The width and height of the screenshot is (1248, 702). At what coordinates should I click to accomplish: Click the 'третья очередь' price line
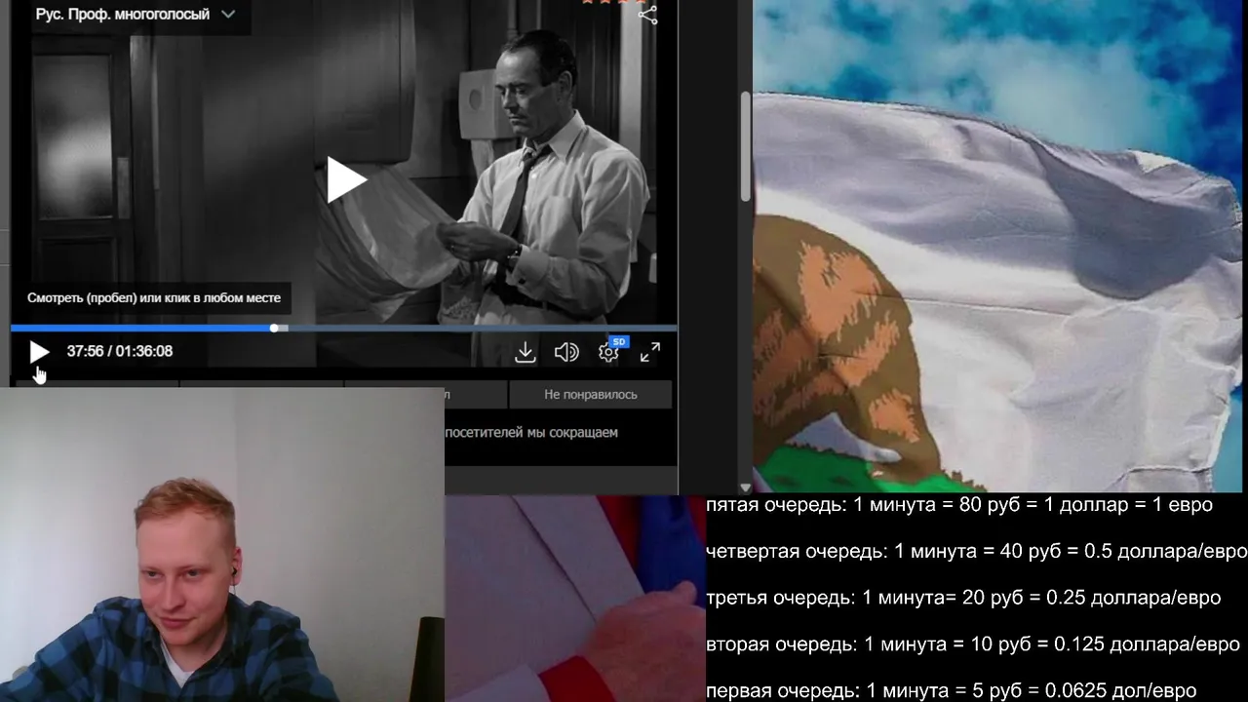[x=963, y=598]
